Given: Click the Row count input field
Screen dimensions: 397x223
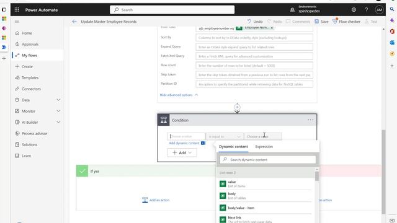Looking at the screenshot, I should (254, 66).
